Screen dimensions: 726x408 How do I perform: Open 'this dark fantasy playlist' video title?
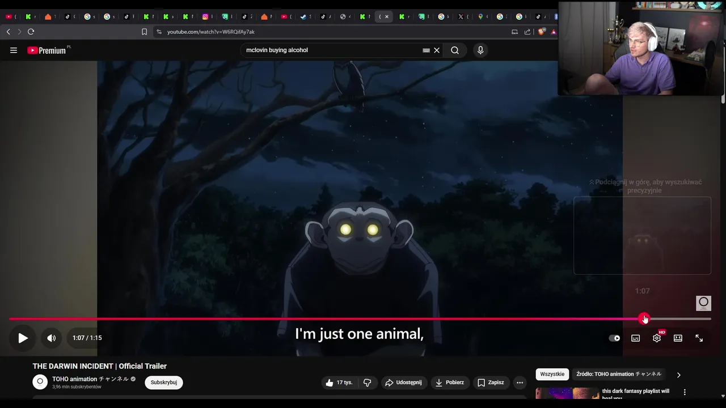tap(636, 394)
